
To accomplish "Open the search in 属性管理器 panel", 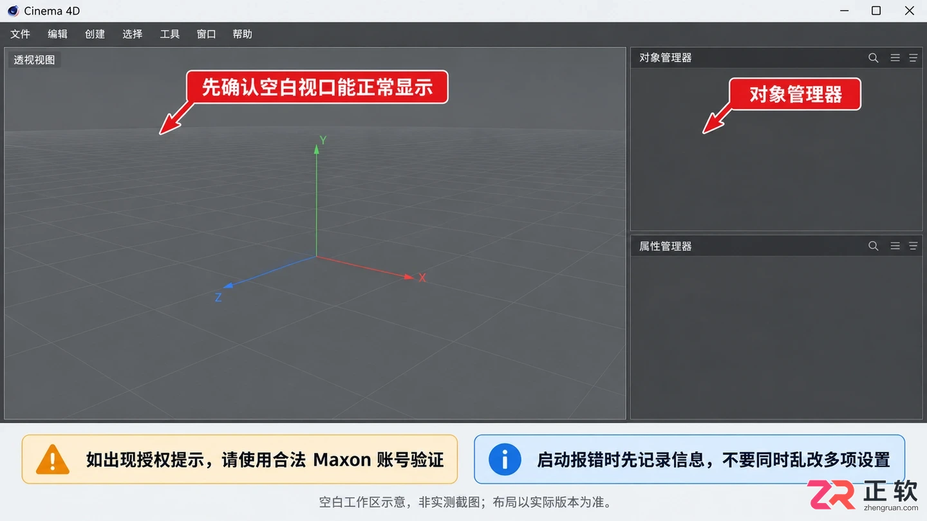I will pos(874,246).
